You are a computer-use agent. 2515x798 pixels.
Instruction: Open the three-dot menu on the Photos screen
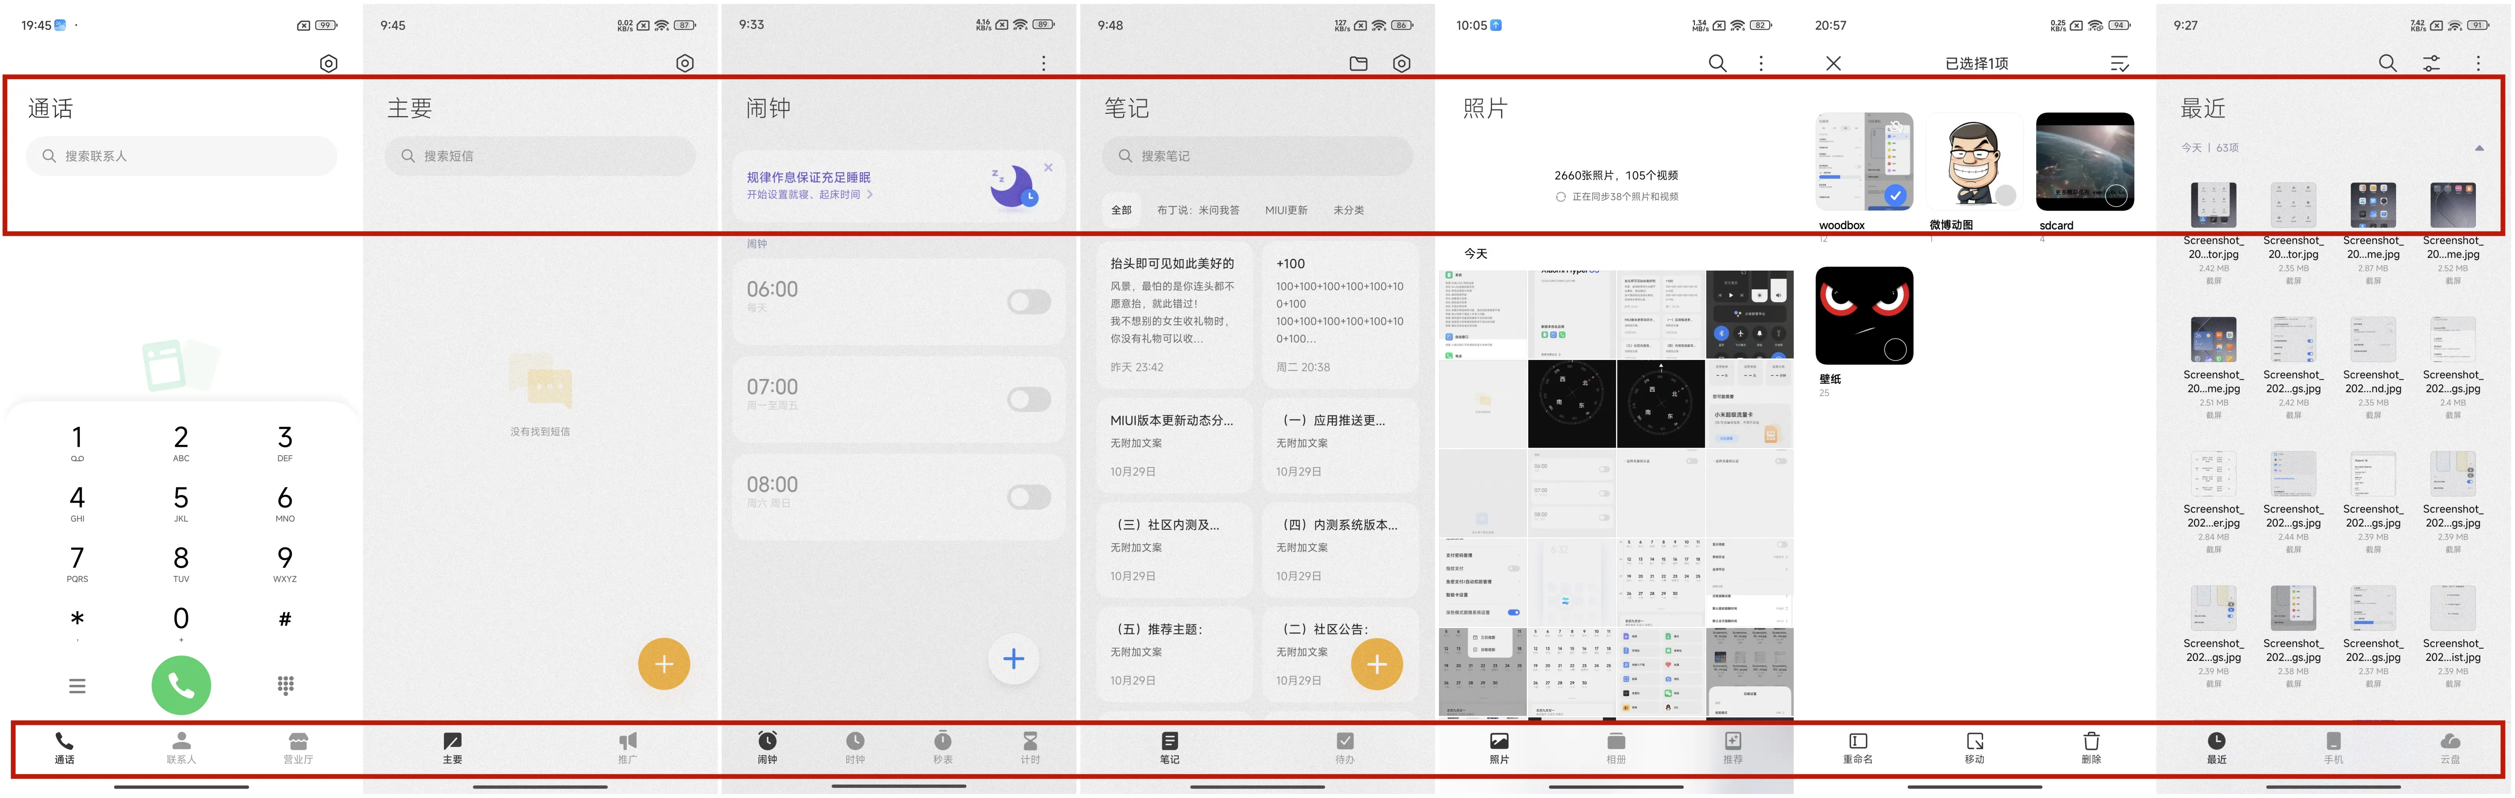pos(1761,64)
